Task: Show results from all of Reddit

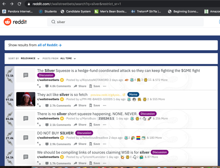Action: 50,45
